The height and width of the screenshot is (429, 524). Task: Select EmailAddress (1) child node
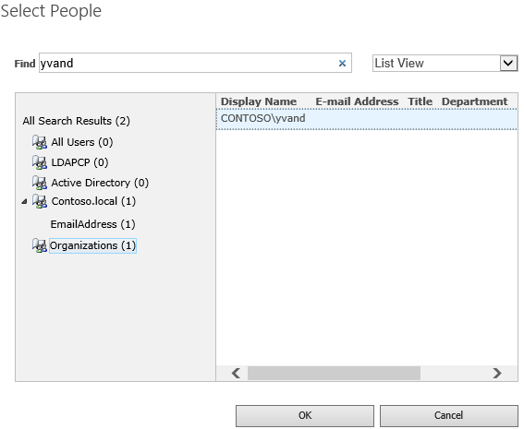(x=93, y=224)
